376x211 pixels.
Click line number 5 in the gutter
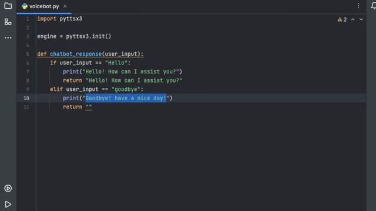pos(28,54)
